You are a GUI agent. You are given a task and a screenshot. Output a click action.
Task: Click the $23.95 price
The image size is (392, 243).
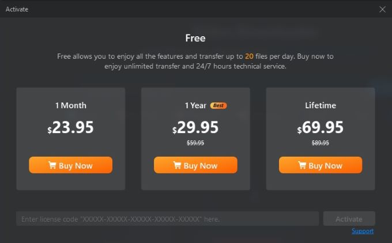click(71, 127)
